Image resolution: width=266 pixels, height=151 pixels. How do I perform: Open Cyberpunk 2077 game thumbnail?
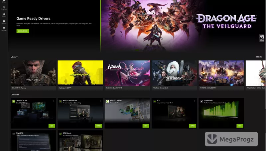click(80, 73)
